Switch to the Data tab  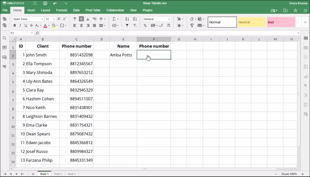click(76, 10)
